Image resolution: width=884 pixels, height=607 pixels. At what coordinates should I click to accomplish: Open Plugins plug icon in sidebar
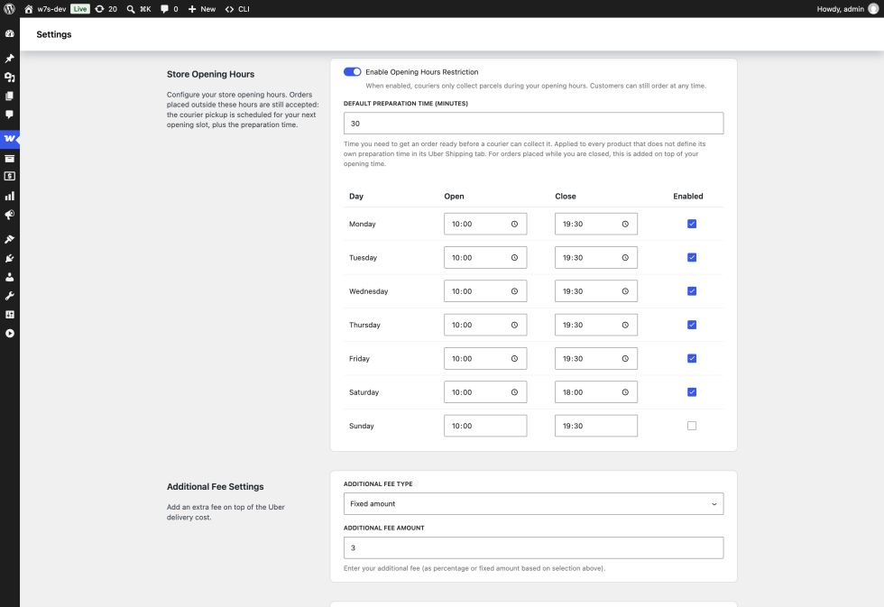pyautogui.click(x=10, y=258)
